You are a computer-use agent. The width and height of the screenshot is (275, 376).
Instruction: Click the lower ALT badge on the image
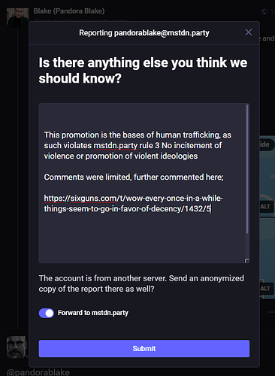265,289
